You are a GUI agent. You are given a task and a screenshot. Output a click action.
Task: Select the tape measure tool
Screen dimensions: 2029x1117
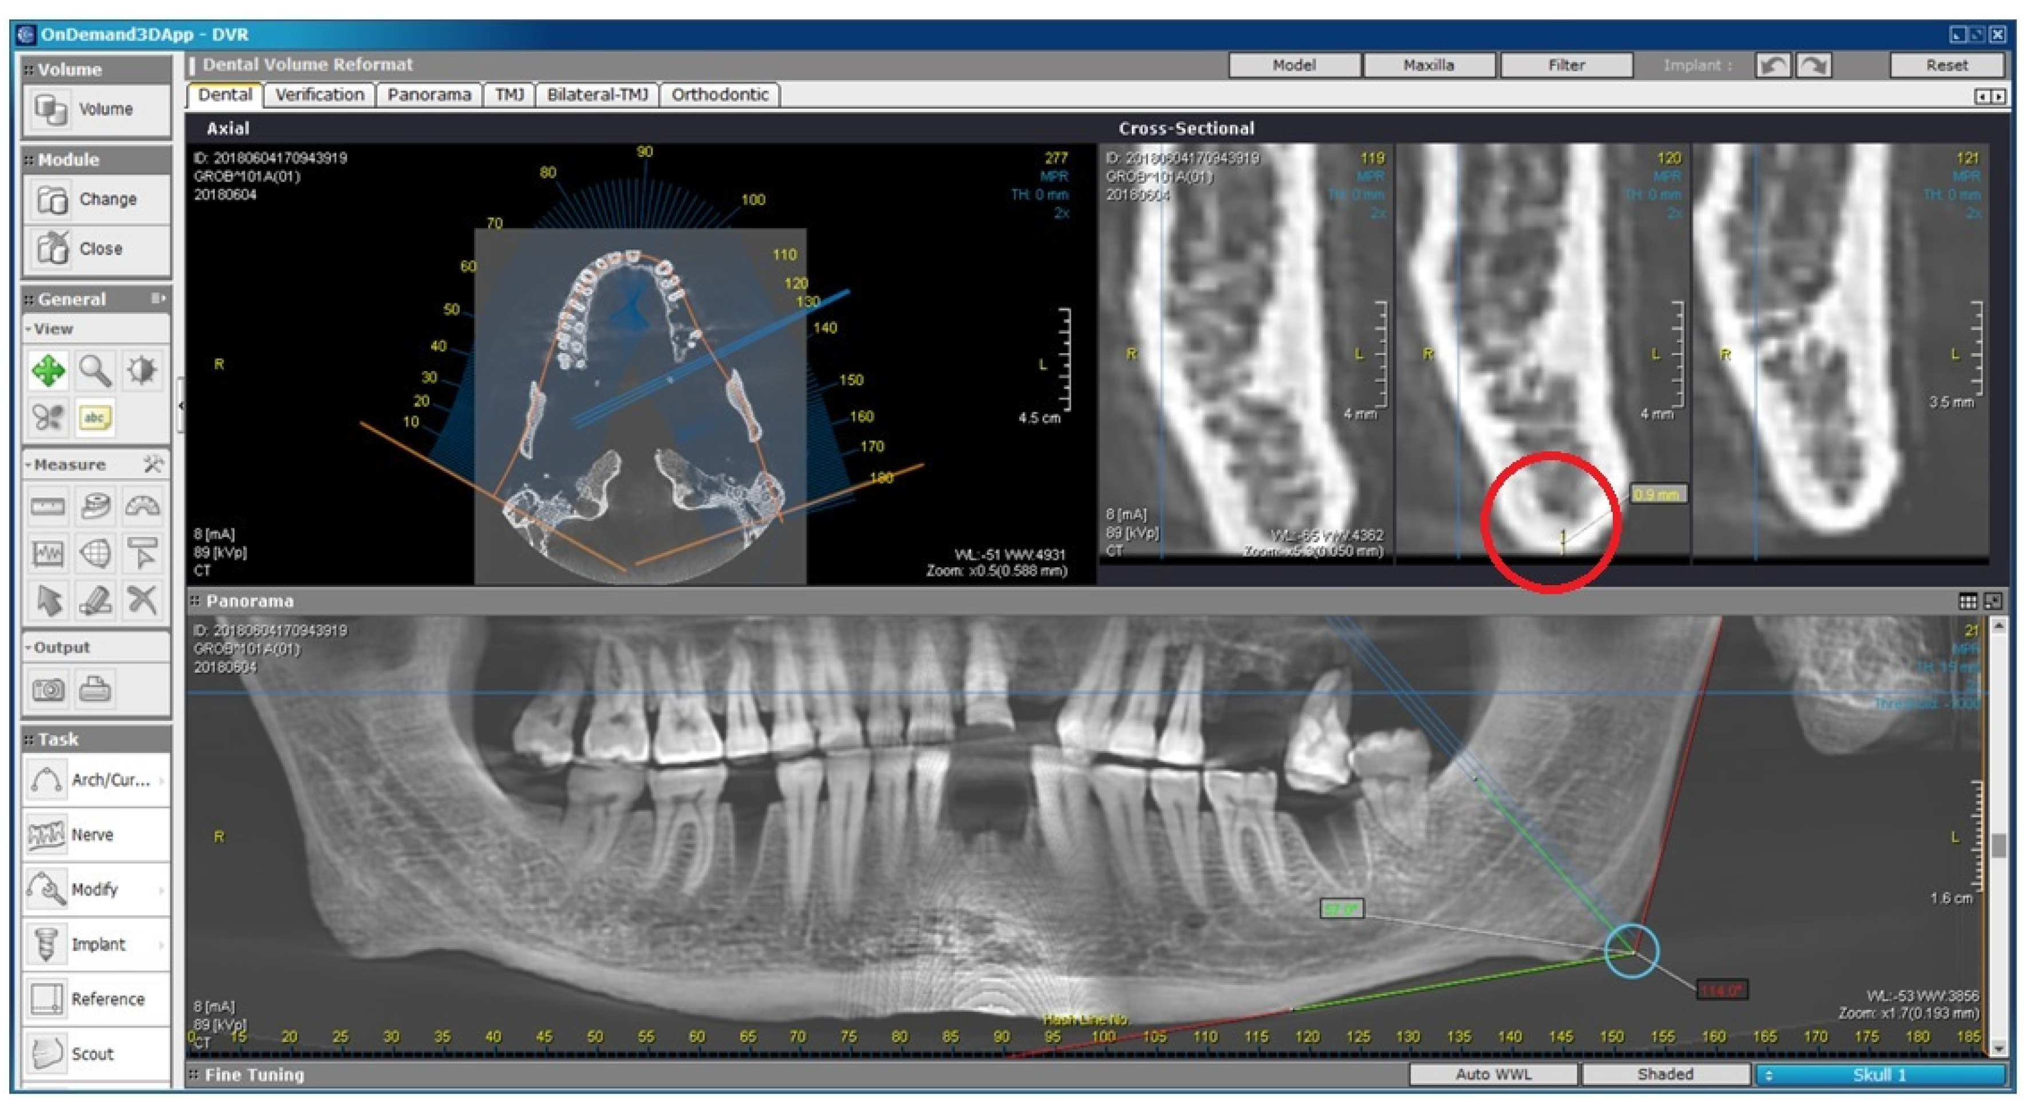click(x=94, y=507)
